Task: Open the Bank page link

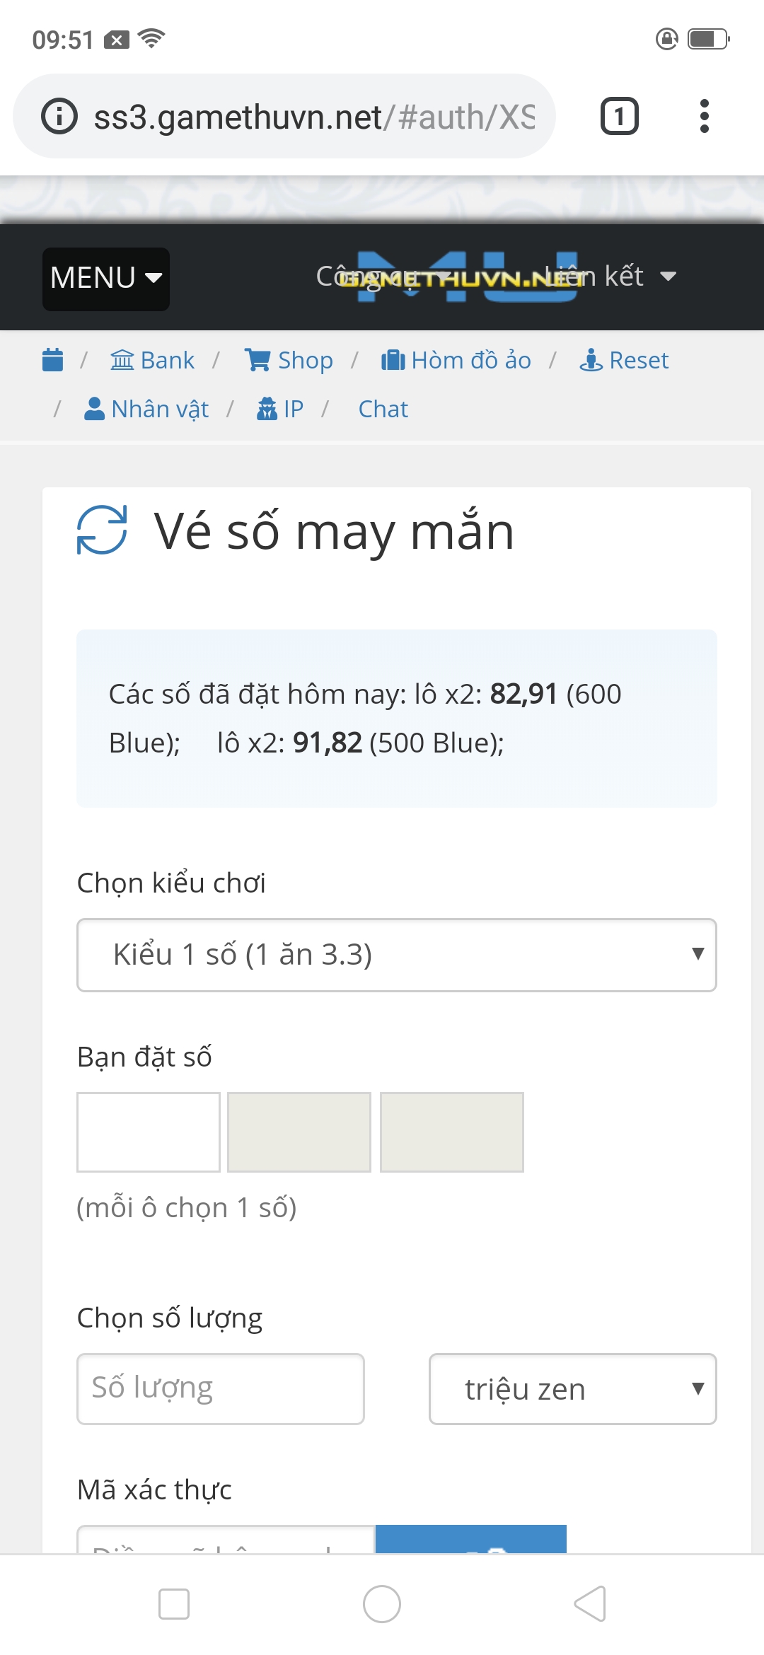Action: pos(153,360)
